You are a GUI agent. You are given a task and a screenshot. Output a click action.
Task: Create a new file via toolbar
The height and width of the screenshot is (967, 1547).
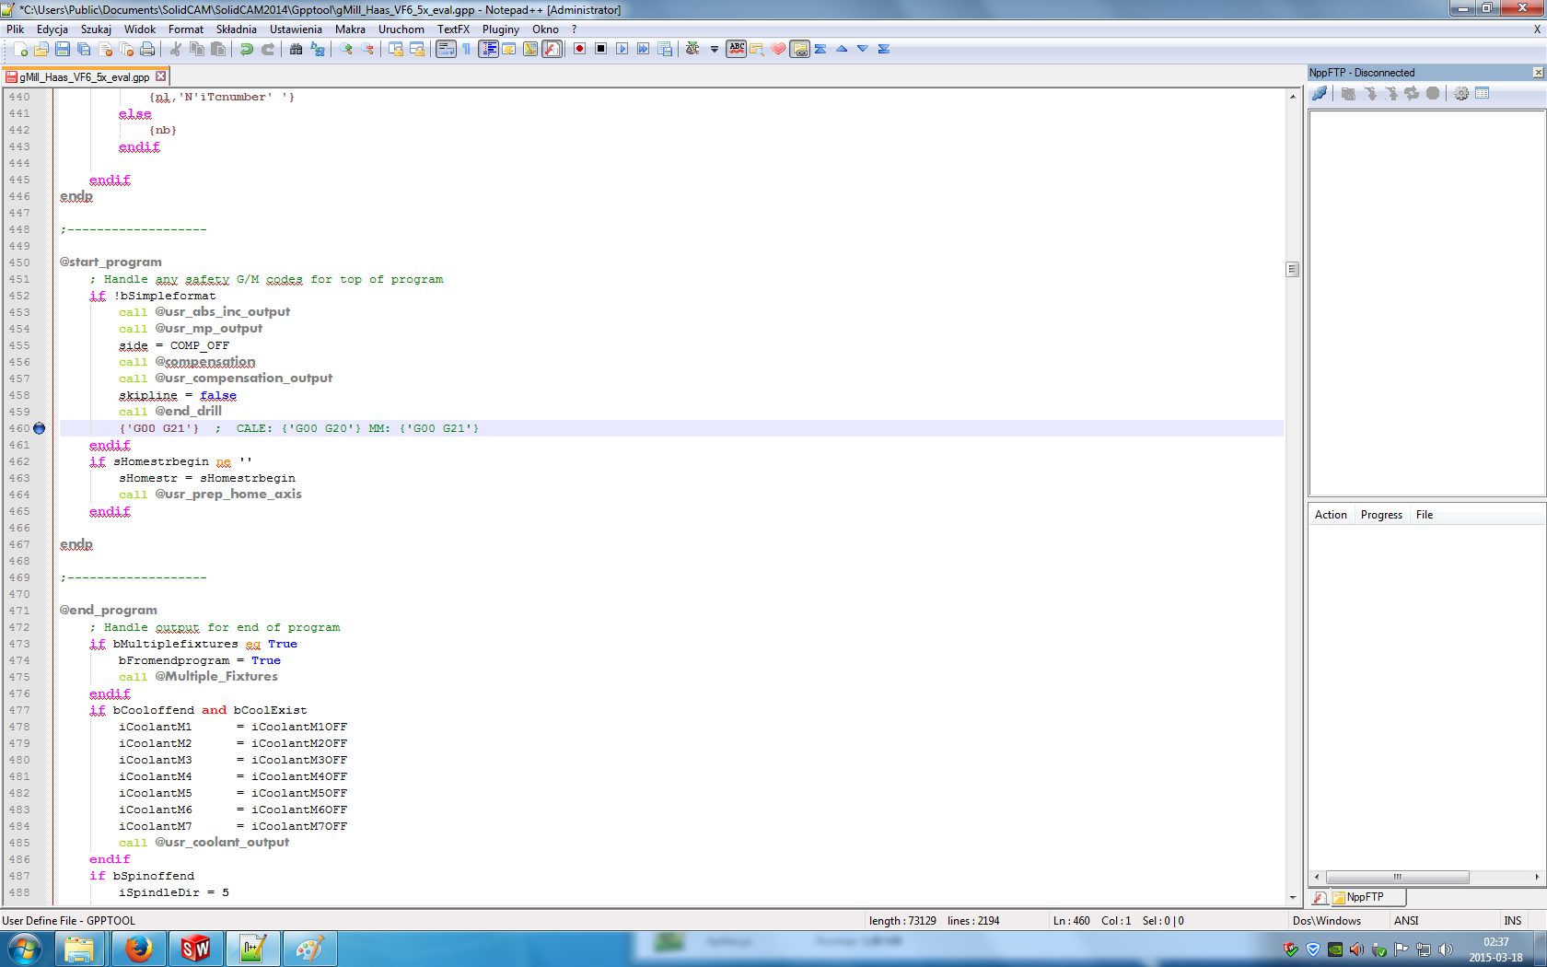click(20, 49)
